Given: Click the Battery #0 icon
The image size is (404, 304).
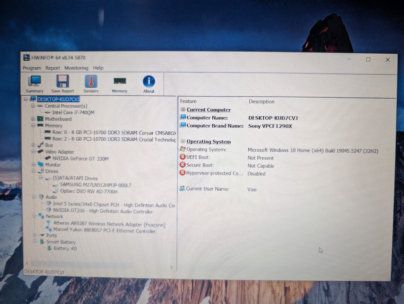Looking at the screenshot, I should click(x=50, y=248).
